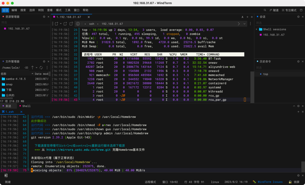Select the top entry in 历史命令
Viewport: 305px width, 185px height.
[x=265, y=74]
